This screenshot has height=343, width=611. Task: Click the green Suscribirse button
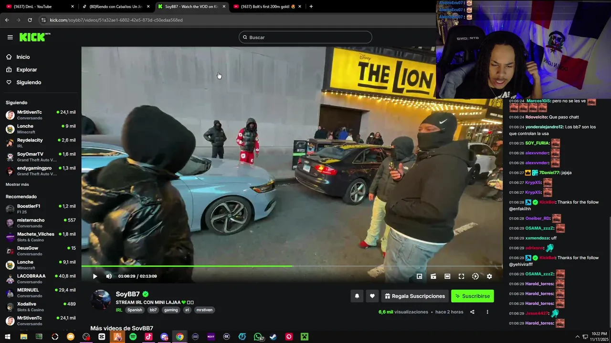pyautogui.click(x=473, y=296)
